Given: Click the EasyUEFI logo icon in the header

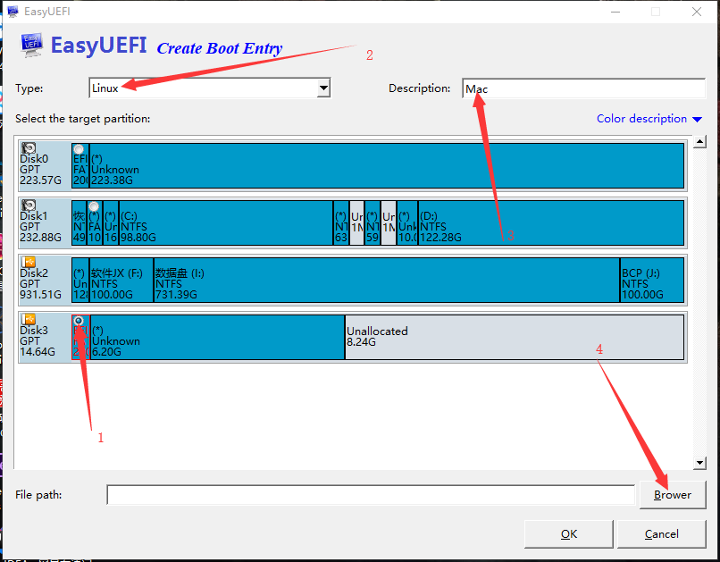Looking at the screenshot, I should click(x=31, y=45).
